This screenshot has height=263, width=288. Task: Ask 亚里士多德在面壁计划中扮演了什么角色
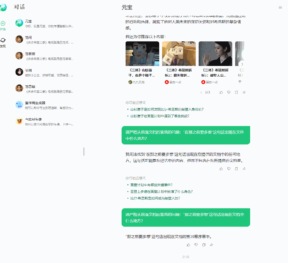click(161, 192)
